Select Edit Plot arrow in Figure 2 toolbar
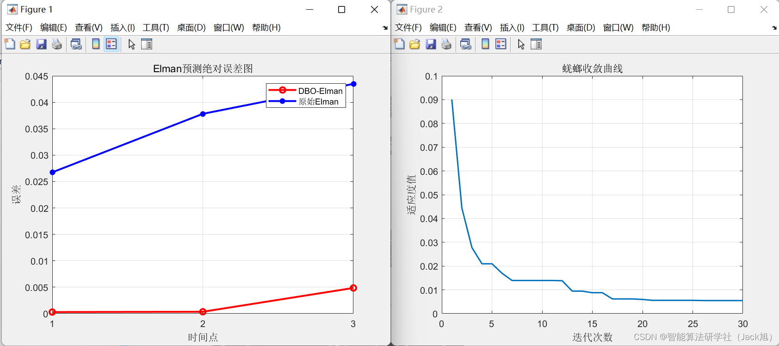 click(x=521, y=44)
